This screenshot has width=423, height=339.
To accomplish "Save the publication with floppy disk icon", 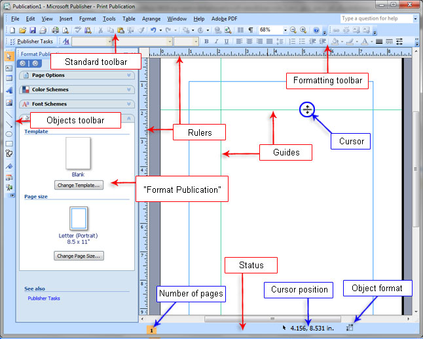I will (33, 30).
